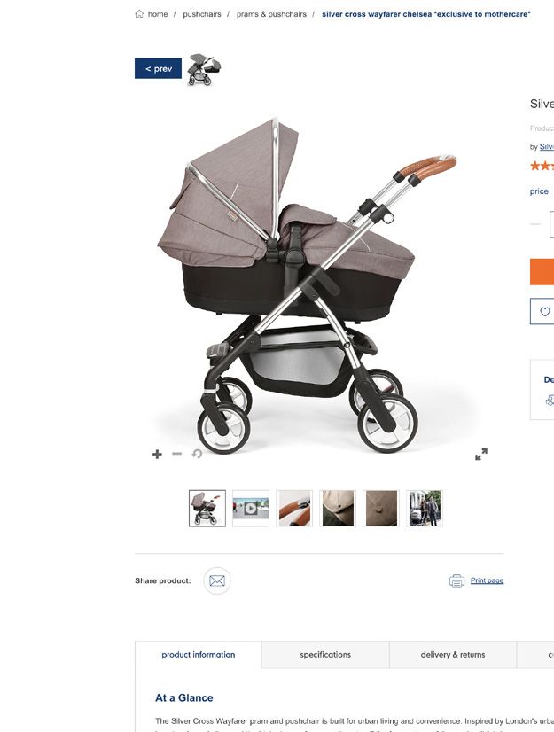Select the first pram thumbnail image

(x=207, y=509)
